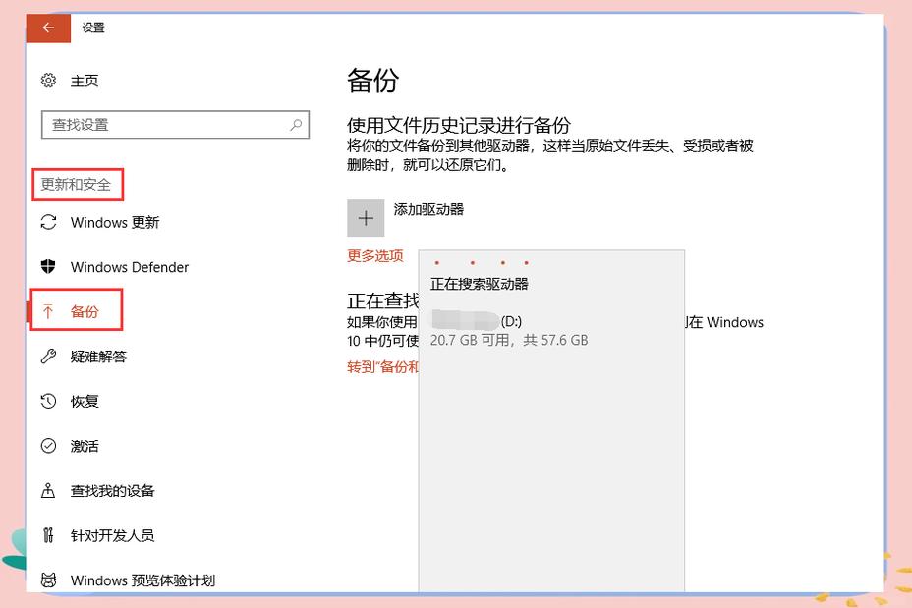Open Windows 更新 settings page
Screen dimensions: 912x608
click(x=115, y=222)
